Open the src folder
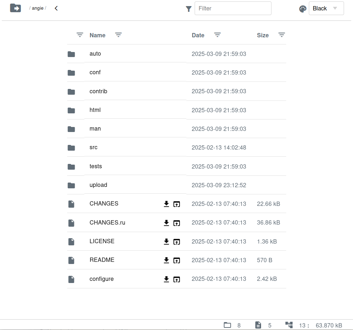This screenshot has height=330, width=353. [x=93, y=147]
